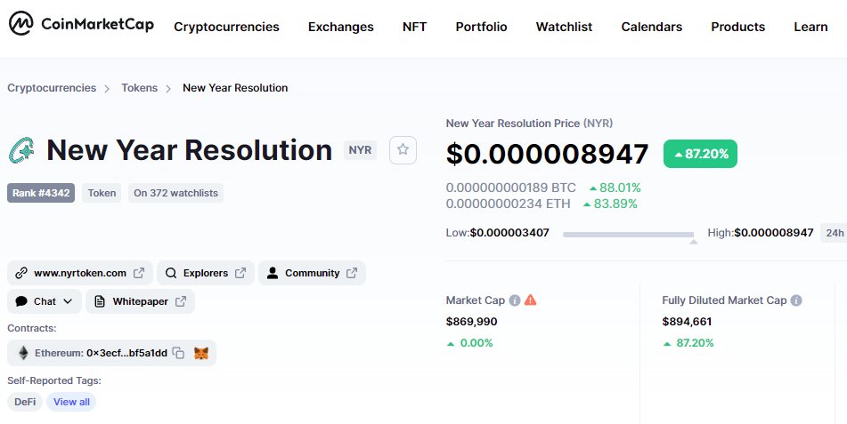Add NYR to watchlist with star icon
Screen dimensions: 847x424
coord(403,150)
